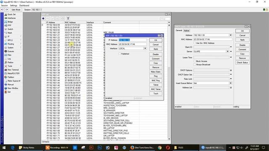Open the Settings menu
Screen dimensions: 269x151
[13, 5]
